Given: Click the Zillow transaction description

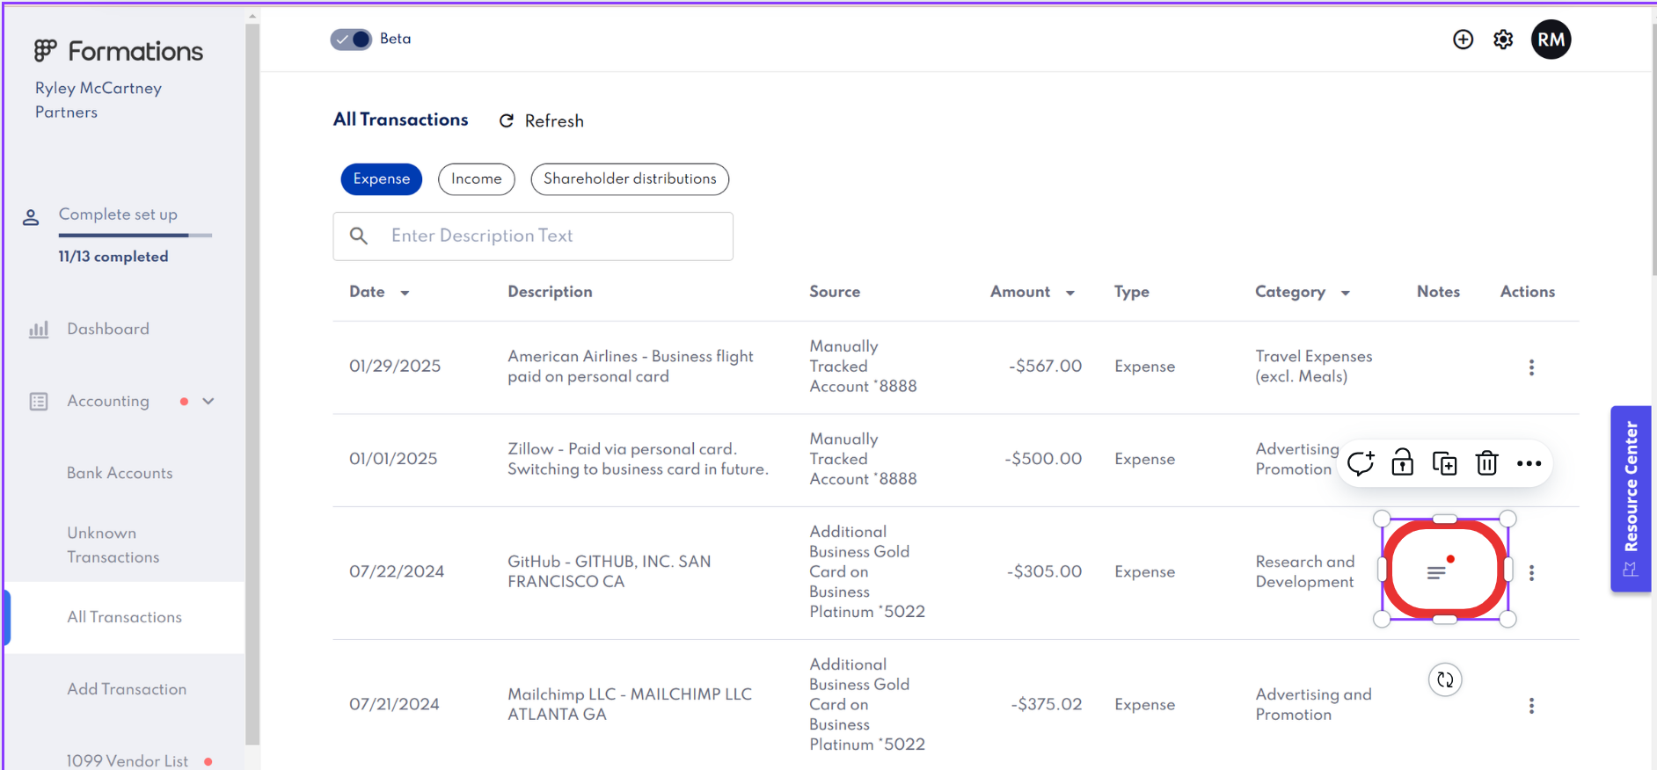Looking at the screenshot, I should coord(638,459).
